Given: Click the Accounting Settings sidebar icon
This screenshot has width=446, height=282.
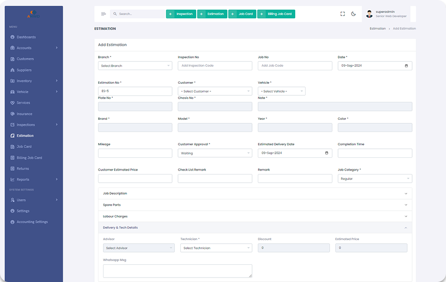Looking at the screenshot, I should click(x=12, y=222).
